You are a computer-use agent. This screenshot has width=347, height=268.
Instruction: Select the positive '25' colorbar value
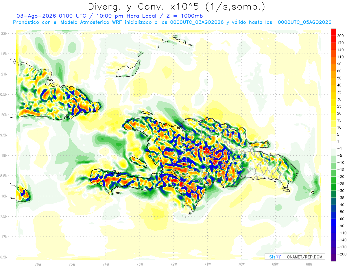339,106
